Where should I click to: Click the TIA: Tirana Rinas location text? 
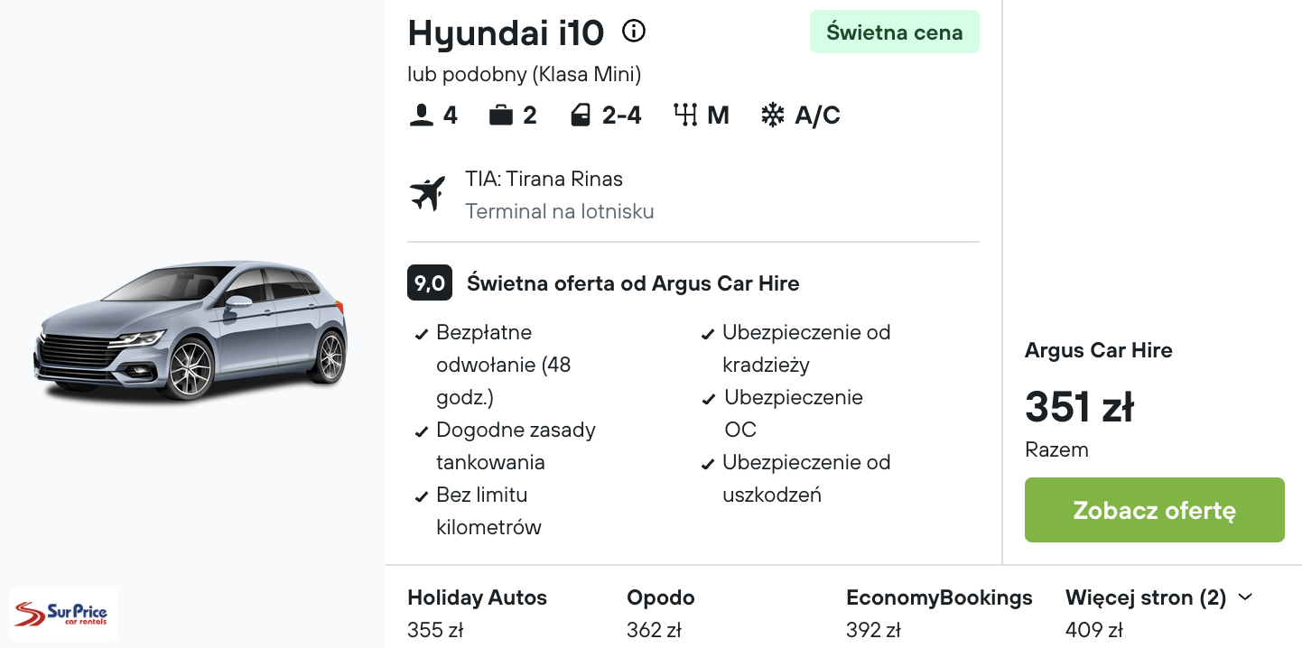(544, 179)
